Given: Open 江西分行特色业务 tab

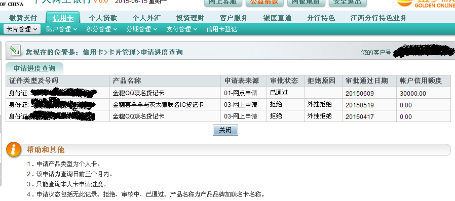Looking at the screenshot, I should tap(378, 18).
